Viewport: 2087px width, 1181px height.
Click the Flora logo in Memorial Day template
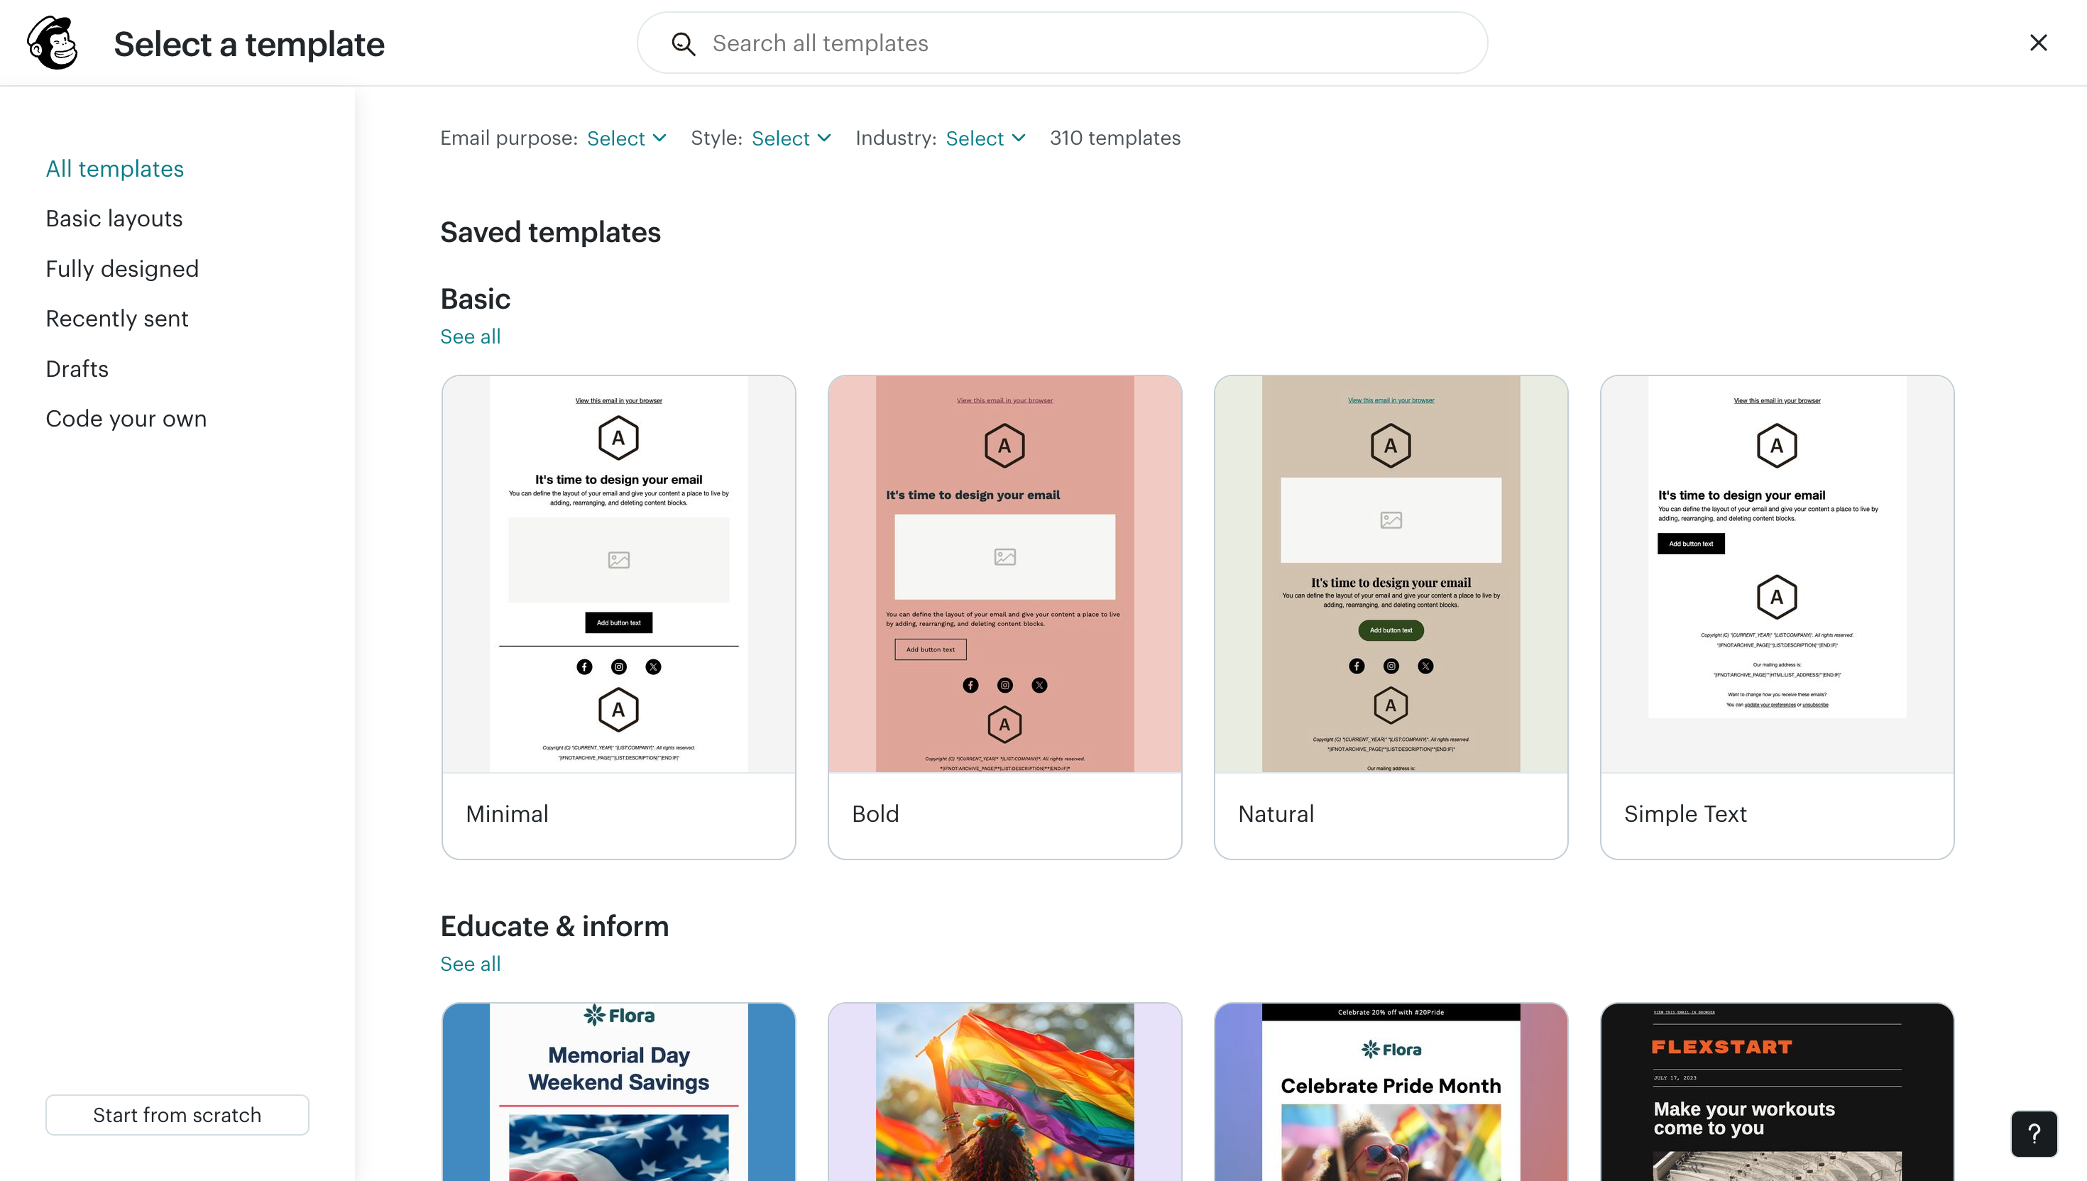(x=619, y=1015)
